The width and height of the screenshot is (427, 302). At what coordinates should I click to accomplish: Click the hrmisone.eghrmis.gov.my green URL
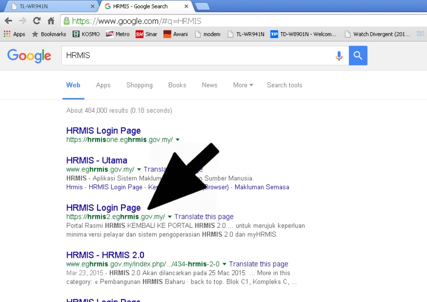click(x=119, y=140)
